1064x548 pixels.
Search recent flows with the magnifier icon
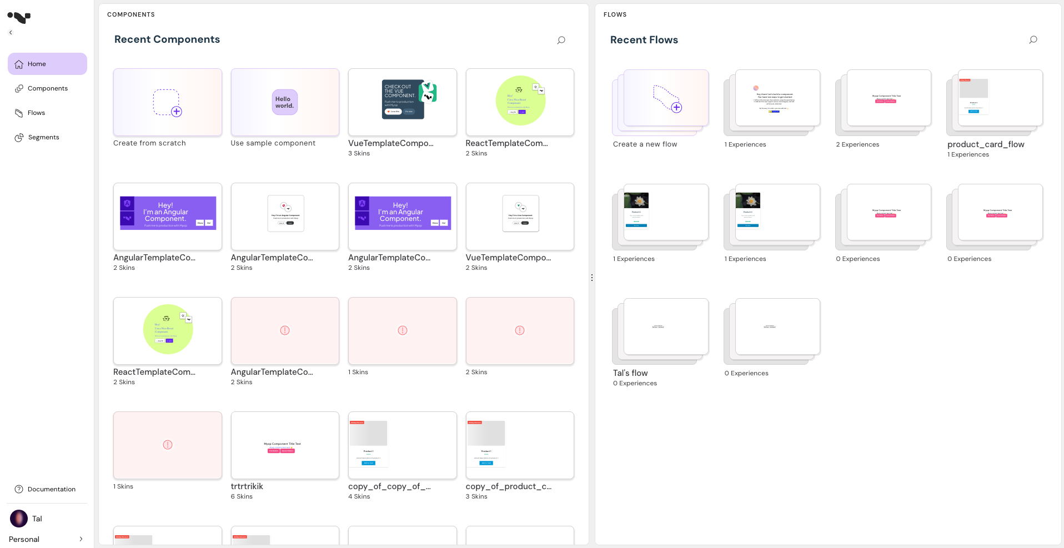(x=1033, y=40)
